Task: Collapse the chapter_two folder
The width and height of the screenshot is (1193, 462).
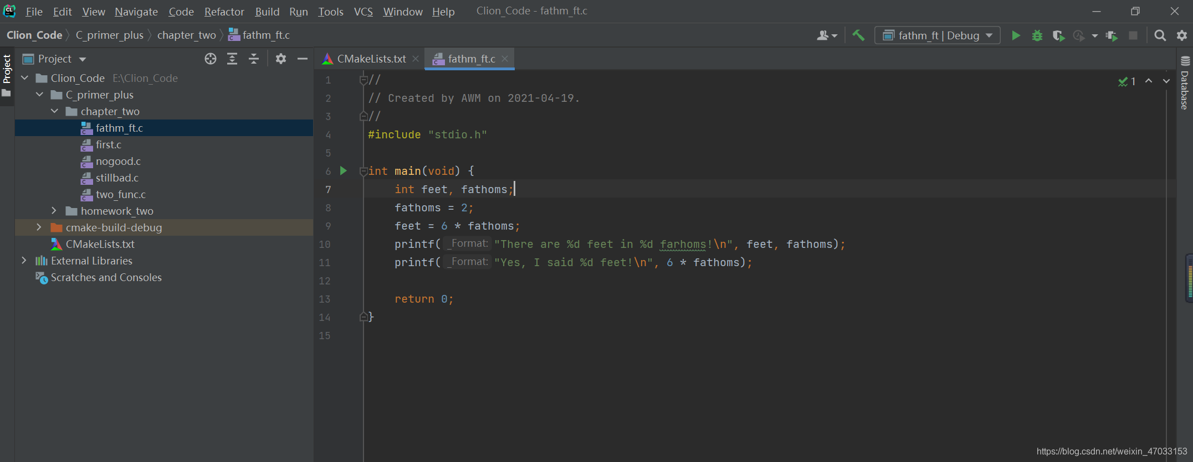Action: coord(54,111)
